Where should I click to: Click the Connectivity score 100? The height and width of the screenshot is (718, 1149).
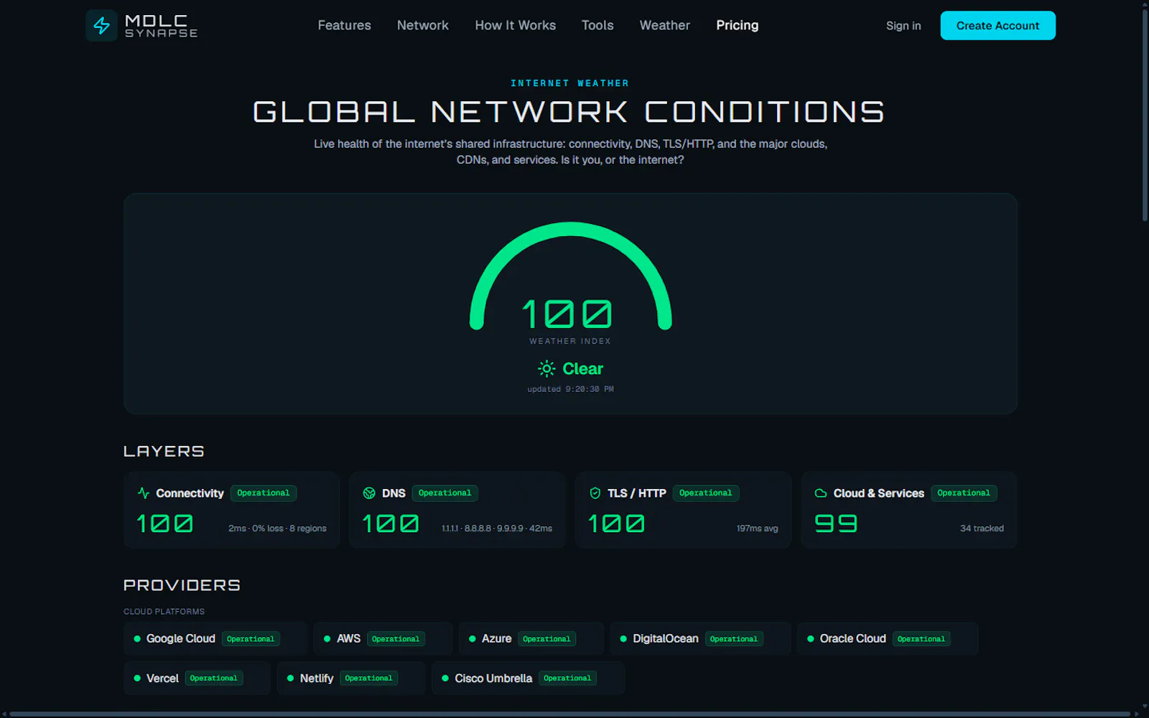tap(165, 523)
